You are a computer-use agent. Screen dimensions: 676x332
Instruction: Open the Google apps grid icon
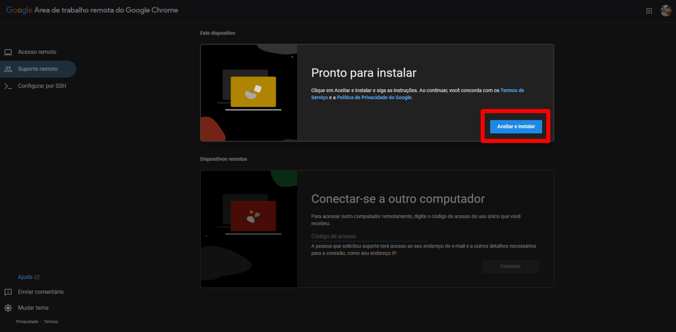click(x=649, y=11)
